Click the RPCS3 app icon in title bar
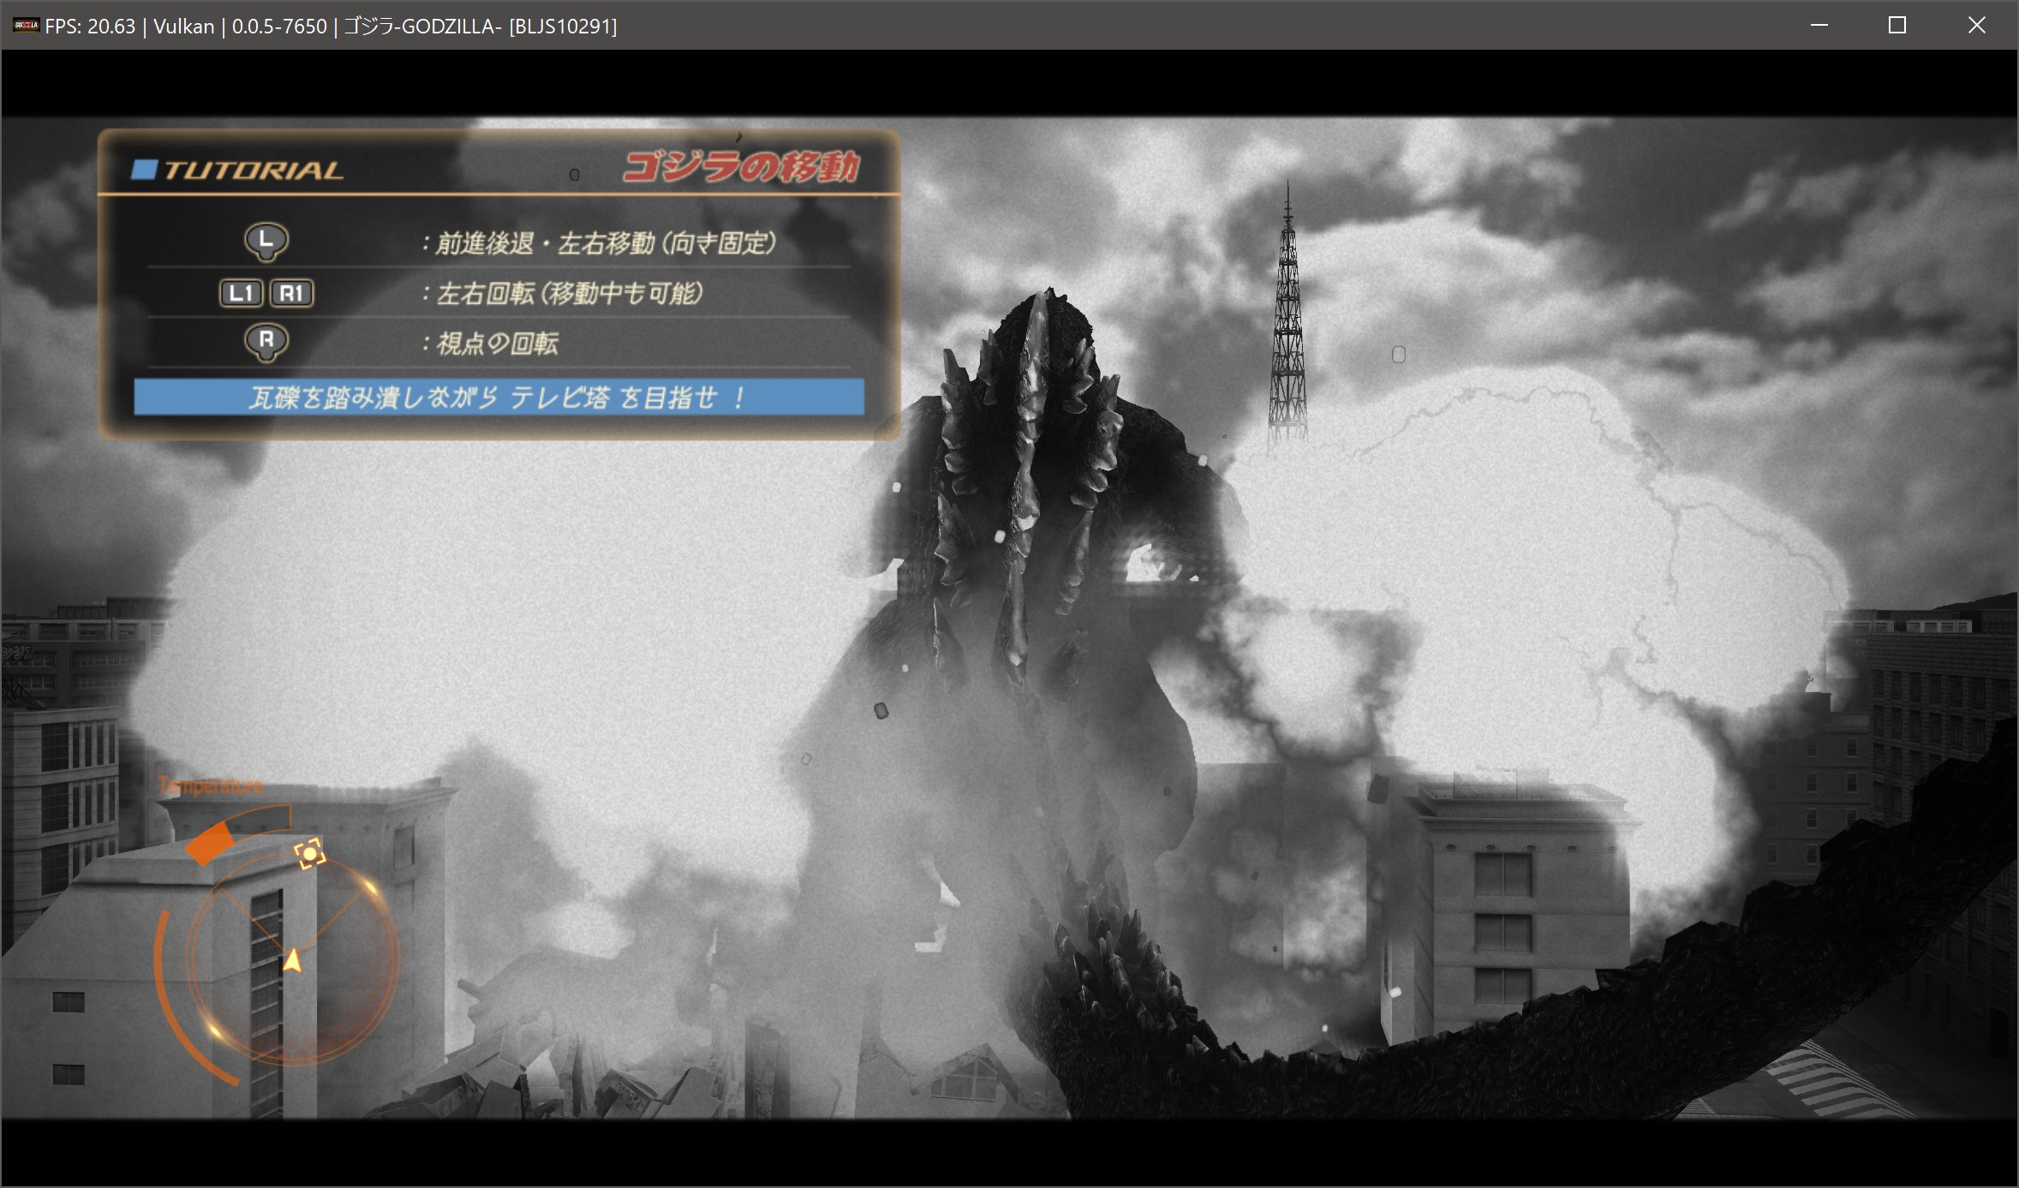 [26, 26]
